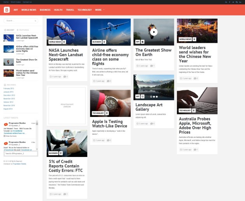
Task: Open World leaders thumbnail in recent sidebar
Action: point(9,73)
